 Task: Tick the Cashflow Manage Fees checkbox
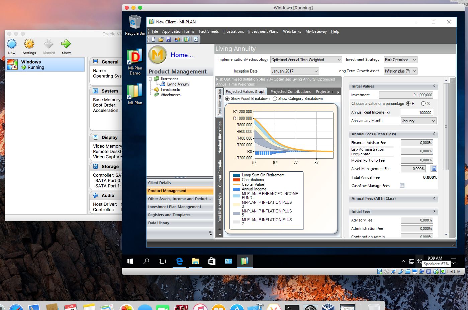402,186
